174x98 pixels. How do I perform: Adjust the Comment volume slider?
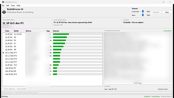pos(143,12)
